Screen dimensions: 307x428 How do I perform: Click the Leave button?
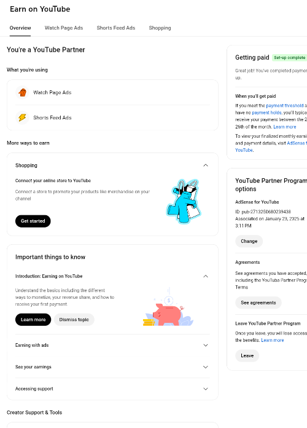(247, 355)
